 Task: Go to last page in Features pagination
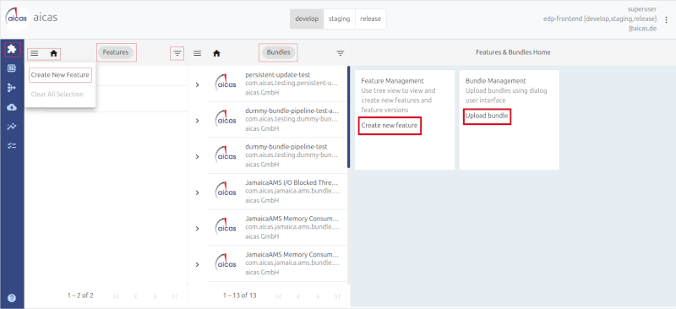pos(174,296)
